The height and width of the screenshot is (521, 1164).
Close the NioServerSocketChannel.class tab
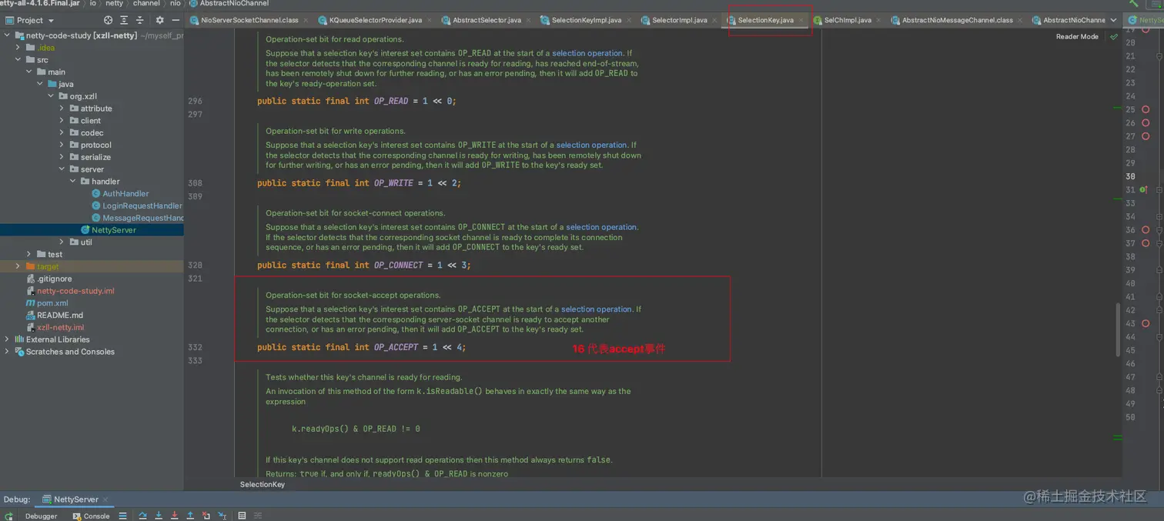306,20
